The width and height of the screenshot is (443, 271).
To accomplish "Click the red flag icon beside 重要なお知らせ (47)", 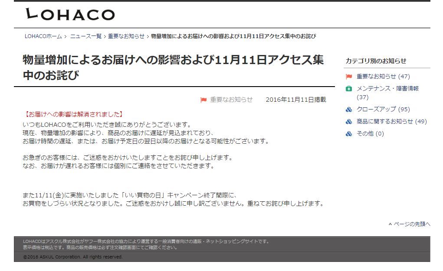I will pyautogui.click(x=349, y=77).
